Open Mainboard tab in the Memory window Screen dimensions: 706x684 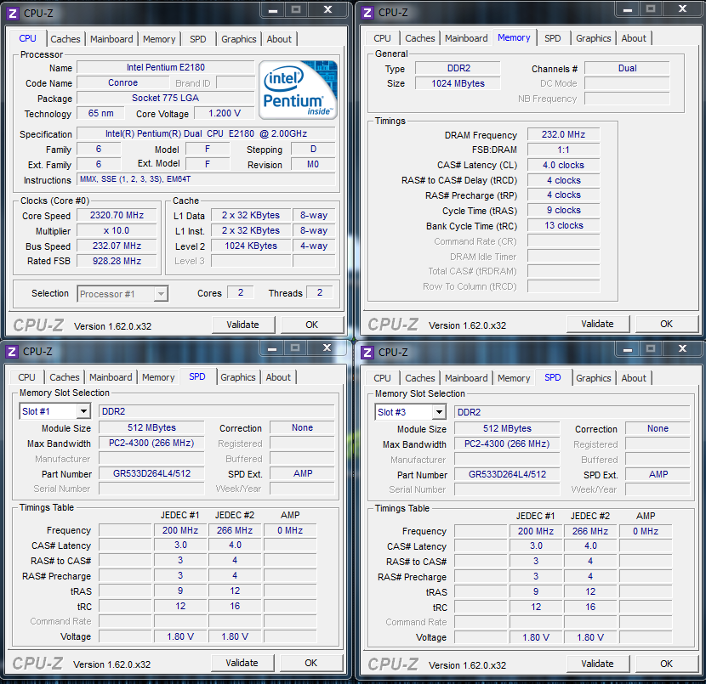point(466,38)
